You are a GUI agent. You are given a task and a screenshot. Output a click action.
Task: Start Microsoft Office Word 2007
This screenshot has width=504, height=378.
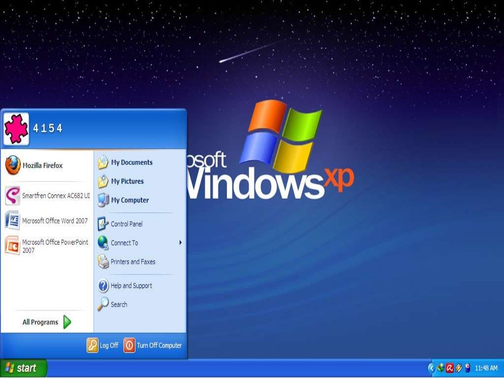pyautogui.click(x=47, y=221)
